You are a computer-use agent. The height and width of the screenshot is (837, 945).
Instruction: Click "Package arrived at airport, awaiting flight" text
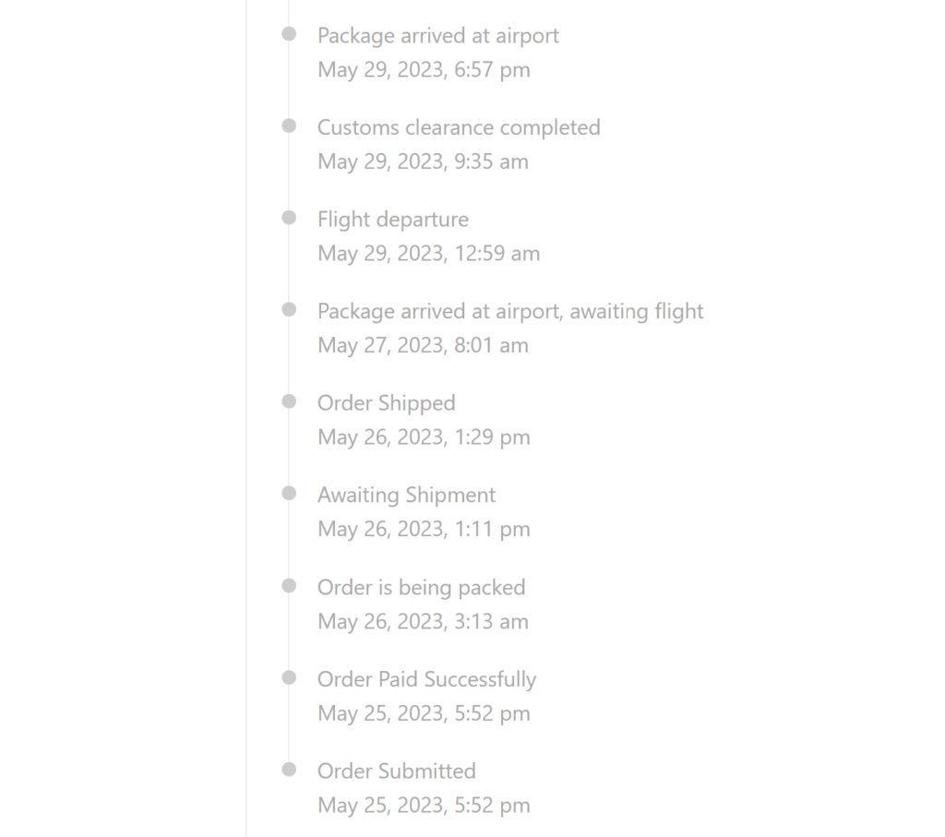[510, 312]
